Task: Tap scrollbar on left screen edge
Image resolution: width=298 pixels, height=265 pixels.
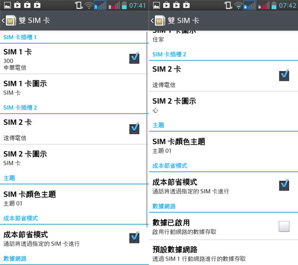Action: coord(147,129)
